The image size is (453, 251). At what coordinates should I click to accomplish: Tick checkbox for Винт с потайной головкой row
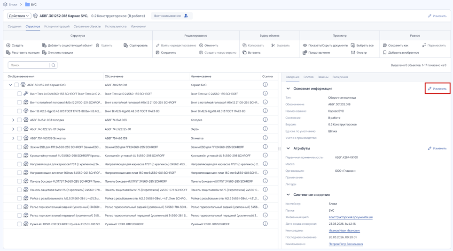19,103
